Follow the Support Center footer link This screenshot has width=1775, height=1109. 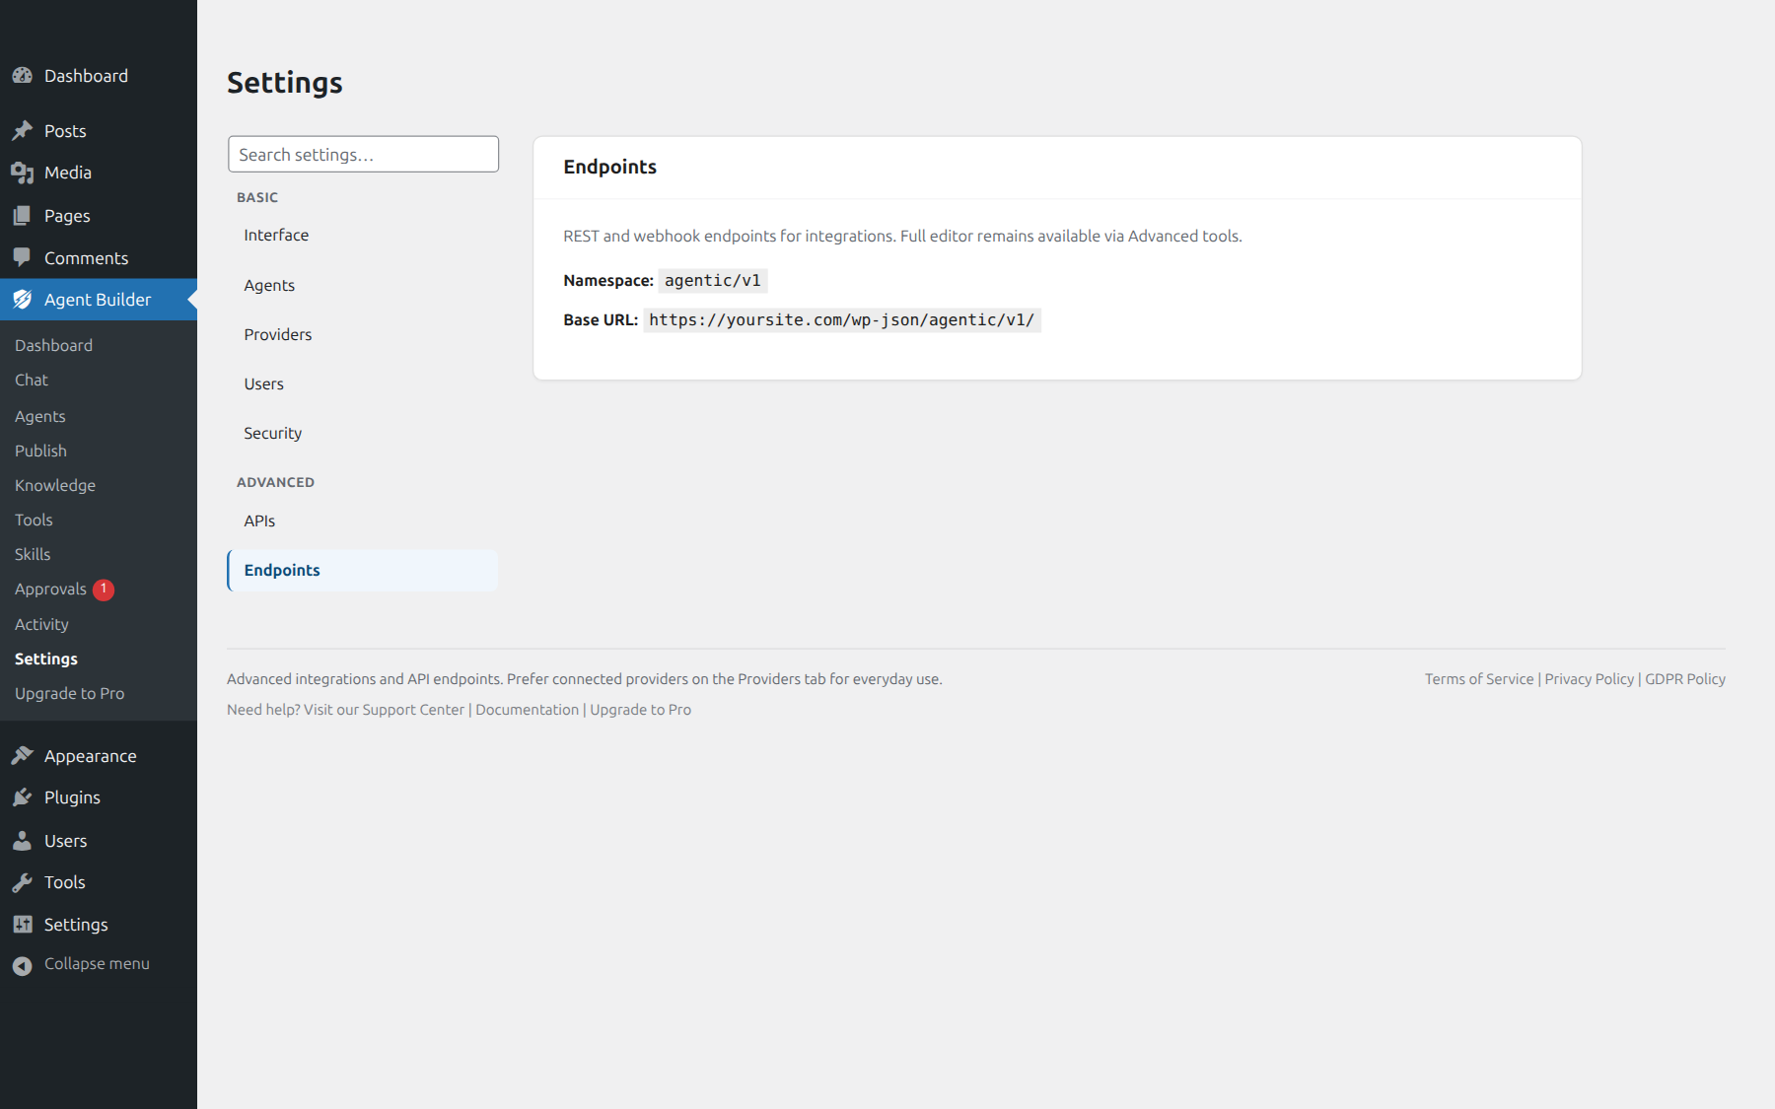pos(413,710)
